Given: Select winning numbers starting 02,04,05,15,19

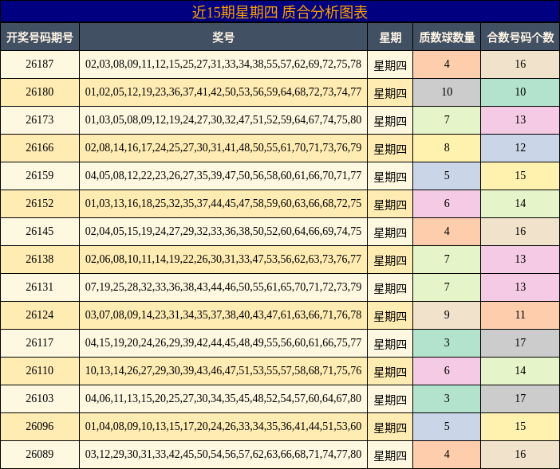Looking at the screenshot, I should [223, 231].
